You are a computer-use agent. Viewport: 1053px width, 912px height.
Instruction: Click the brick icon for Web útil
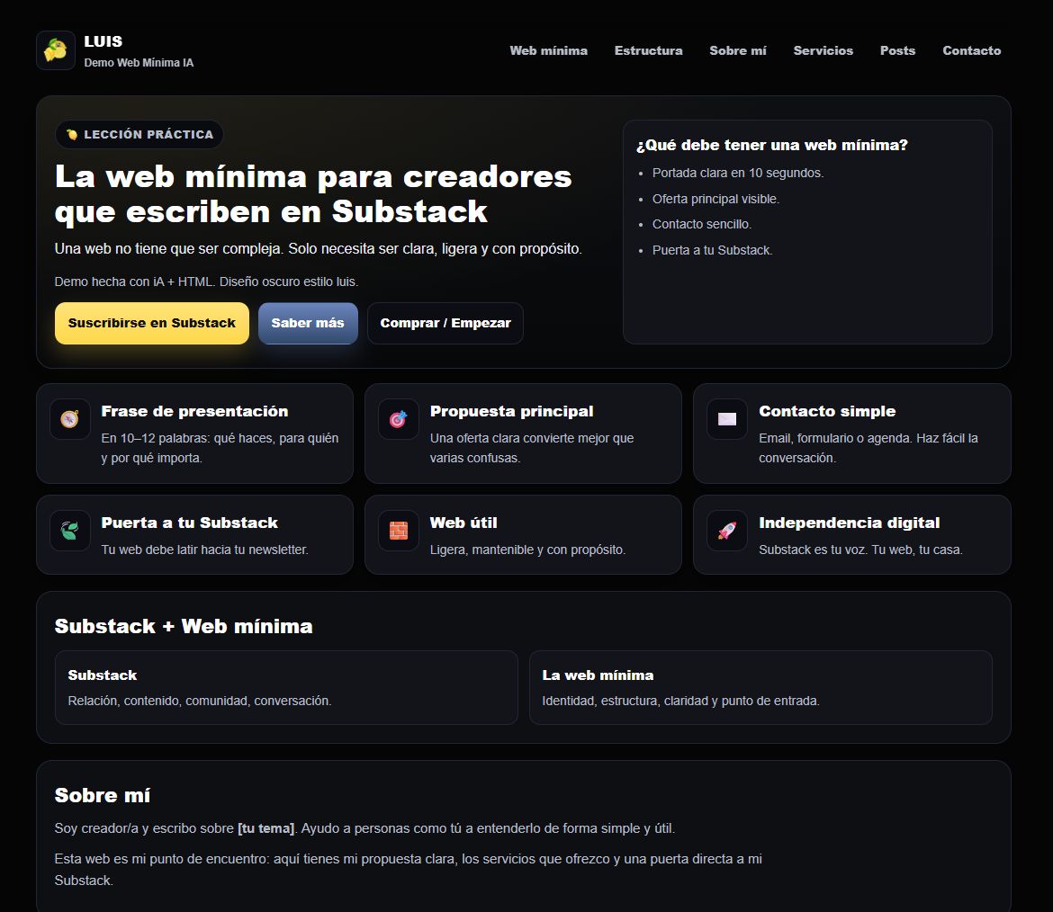pyautogui.click(x=398, y=531)
